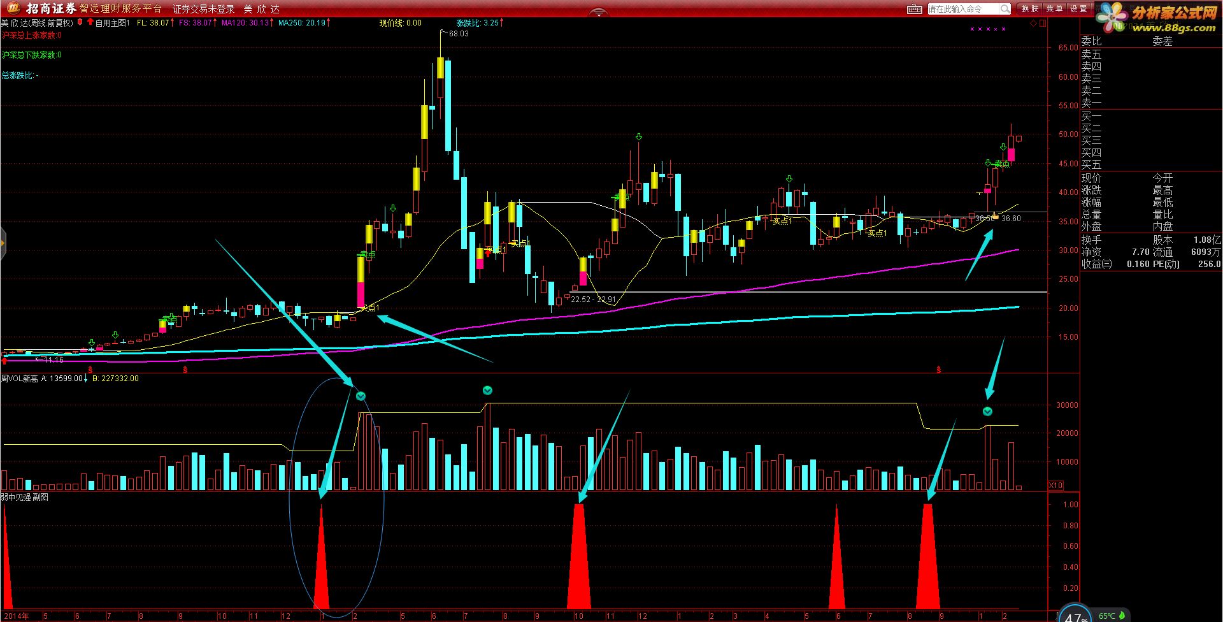Click the green down-arrow above the 50 candle
The image size is (1223, 622).
(x=638, y=136)
